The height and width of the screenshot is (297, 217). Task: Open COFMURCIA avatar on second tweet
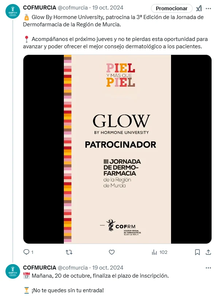tap(13, 271)
